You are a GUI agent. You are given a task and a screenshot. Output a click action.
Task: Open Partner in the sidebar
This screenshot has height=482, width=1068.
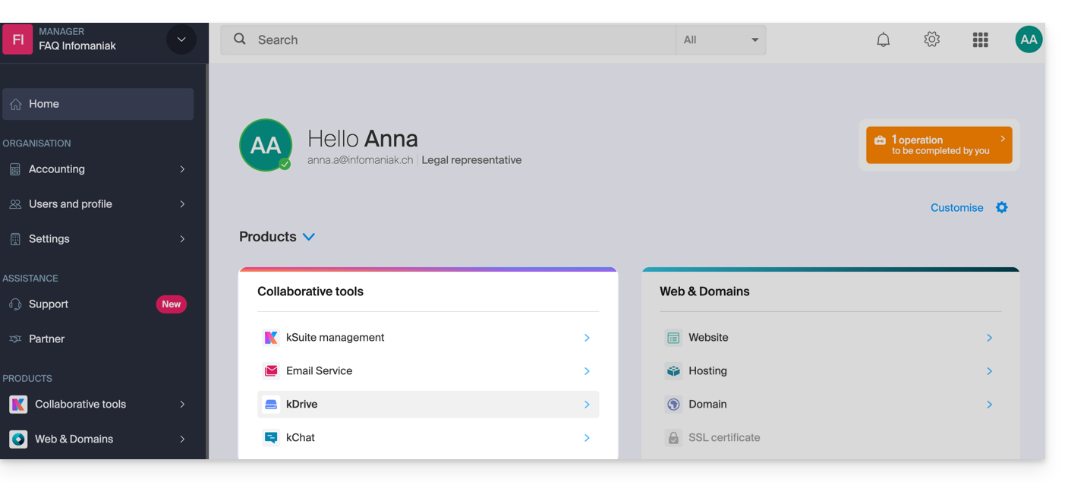[46, 339]
